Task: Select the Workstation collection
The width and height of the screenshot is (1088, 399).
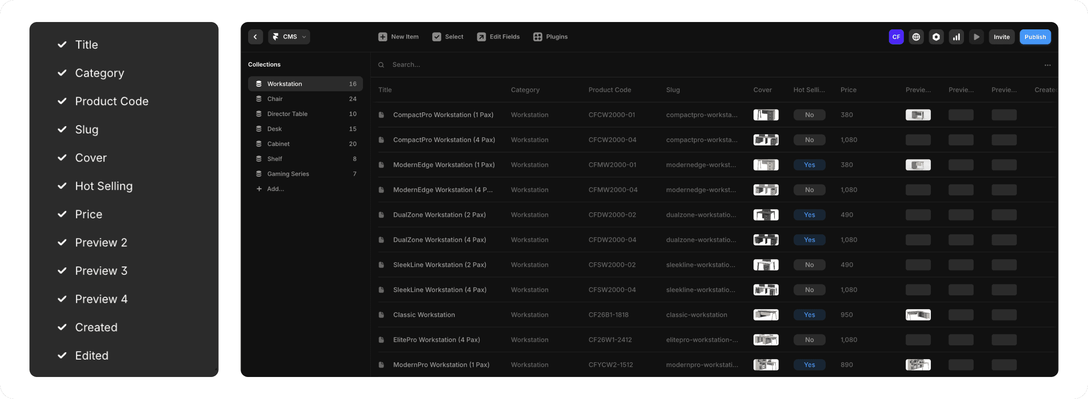Action: pyautogui.click(x=306, y=84)
